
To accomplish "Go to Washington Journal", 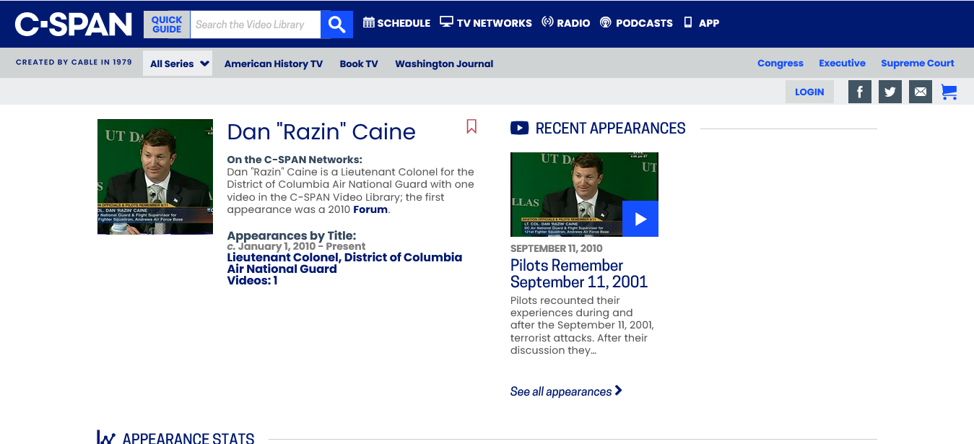I will click(444, 64).
